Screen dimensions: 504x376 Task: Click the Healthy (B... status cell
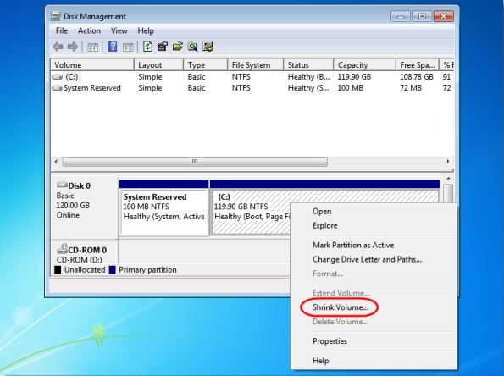(x=308, y=77)
